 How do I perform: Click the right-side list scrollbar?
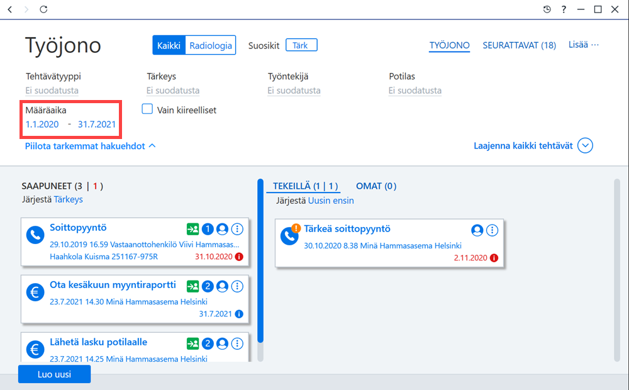click(617, 271)
